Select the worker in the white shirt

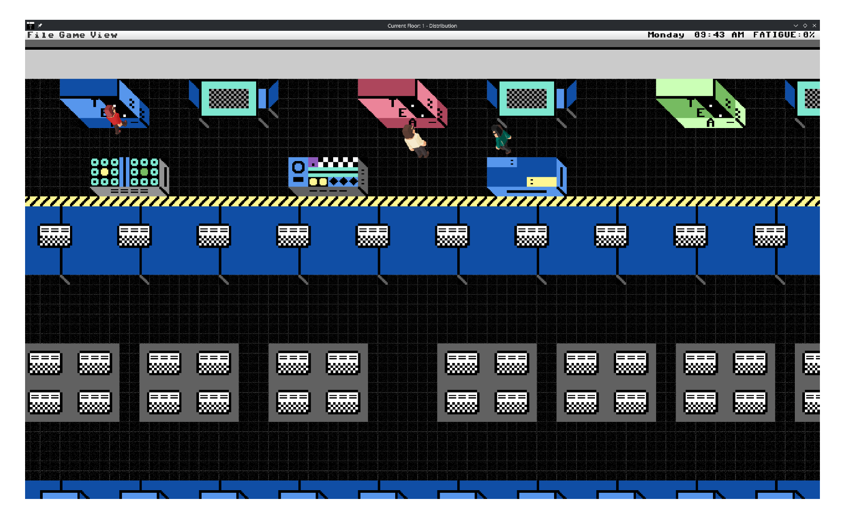point(415,141)
